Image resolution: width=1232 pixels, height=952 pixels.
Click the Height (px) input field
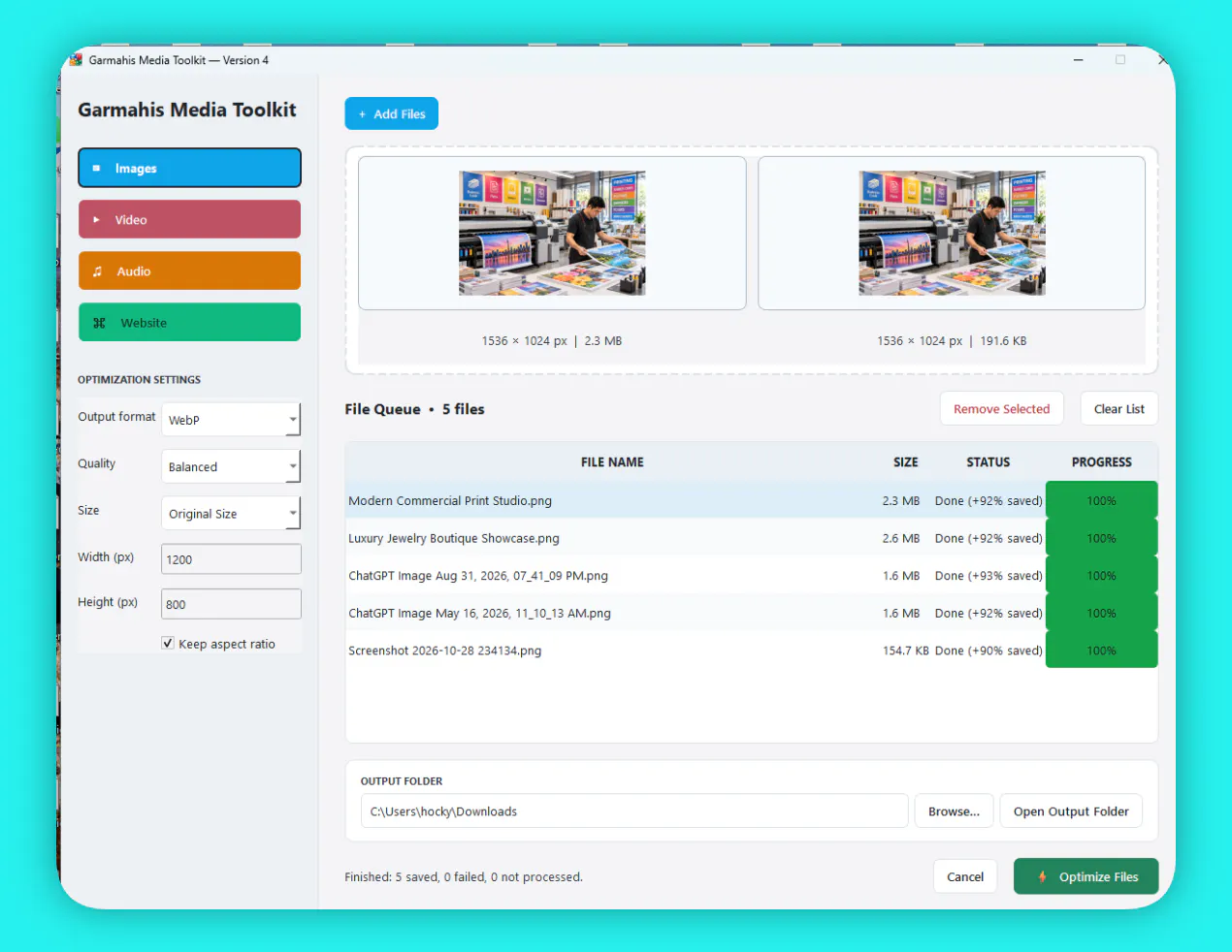click(231, 604)
